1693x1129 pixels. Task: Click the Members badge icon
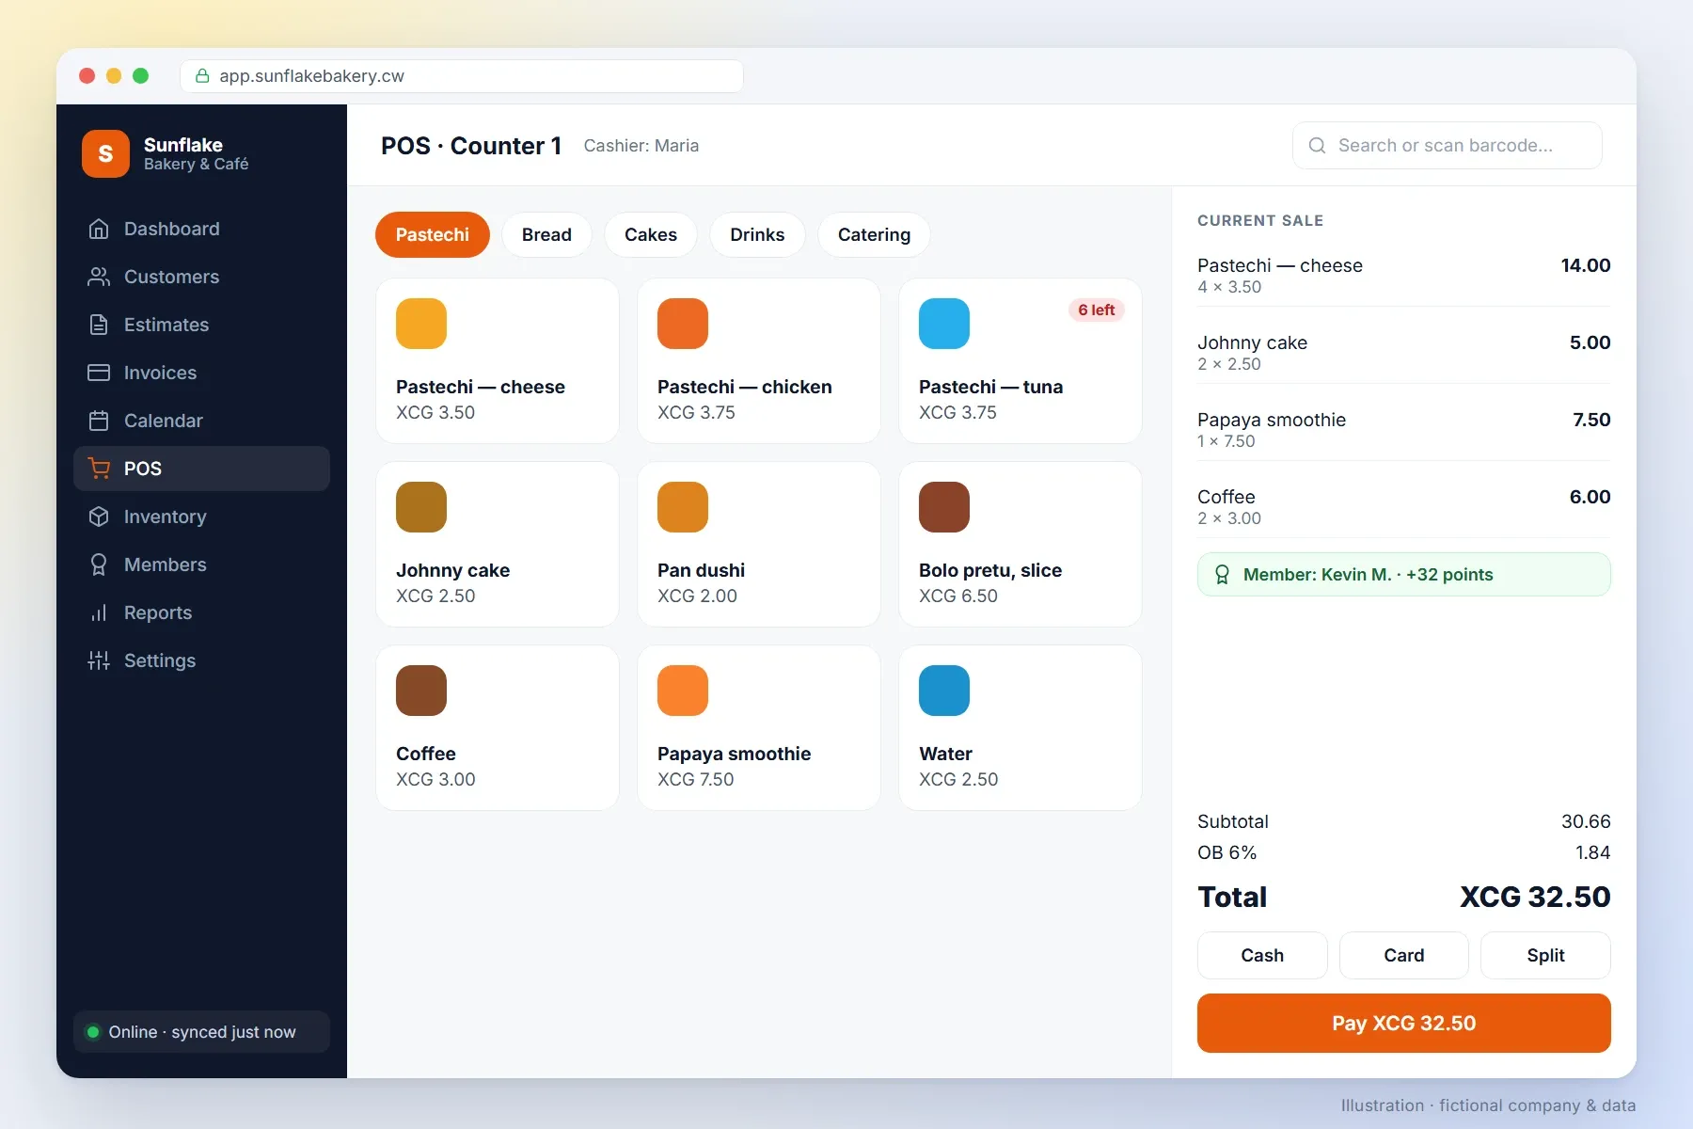click(x=99, y=564)
